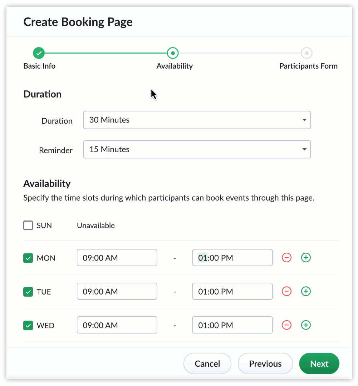
Task: Click the Participants Form step circle
Action: (306, 53)
